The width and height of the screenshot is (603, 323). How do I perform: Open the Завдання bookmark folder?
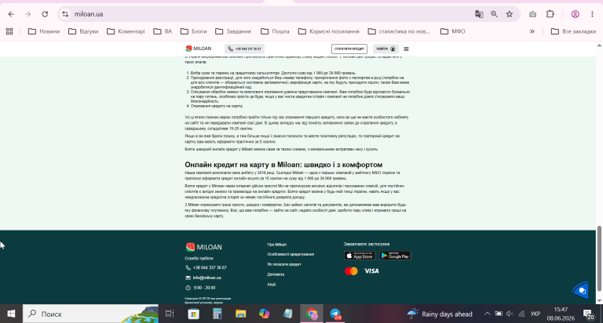233,31
